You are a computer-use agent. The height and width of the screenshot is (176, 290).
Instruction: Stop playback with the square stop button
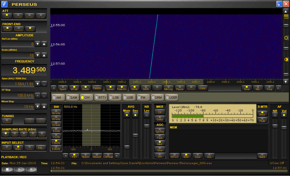pos(7,169)
